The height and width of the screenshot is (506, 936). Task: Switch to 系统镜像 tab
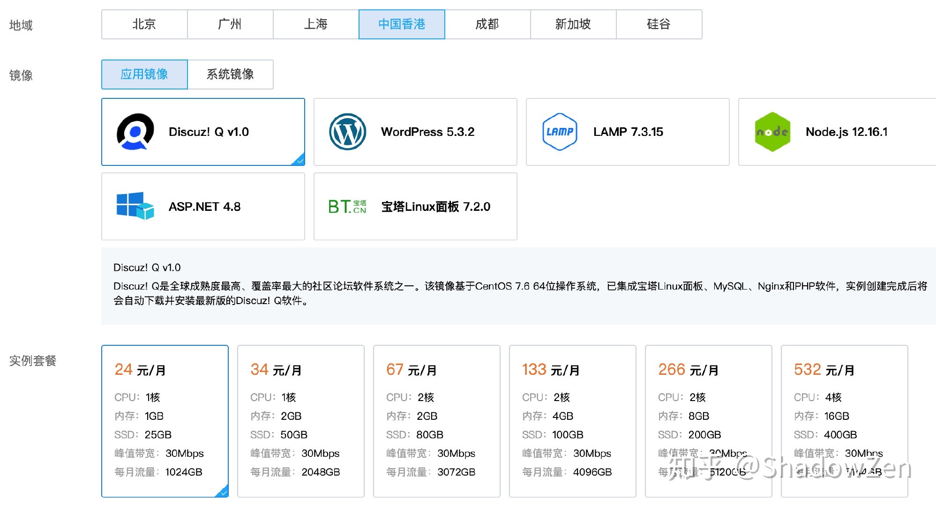point(230,74)
